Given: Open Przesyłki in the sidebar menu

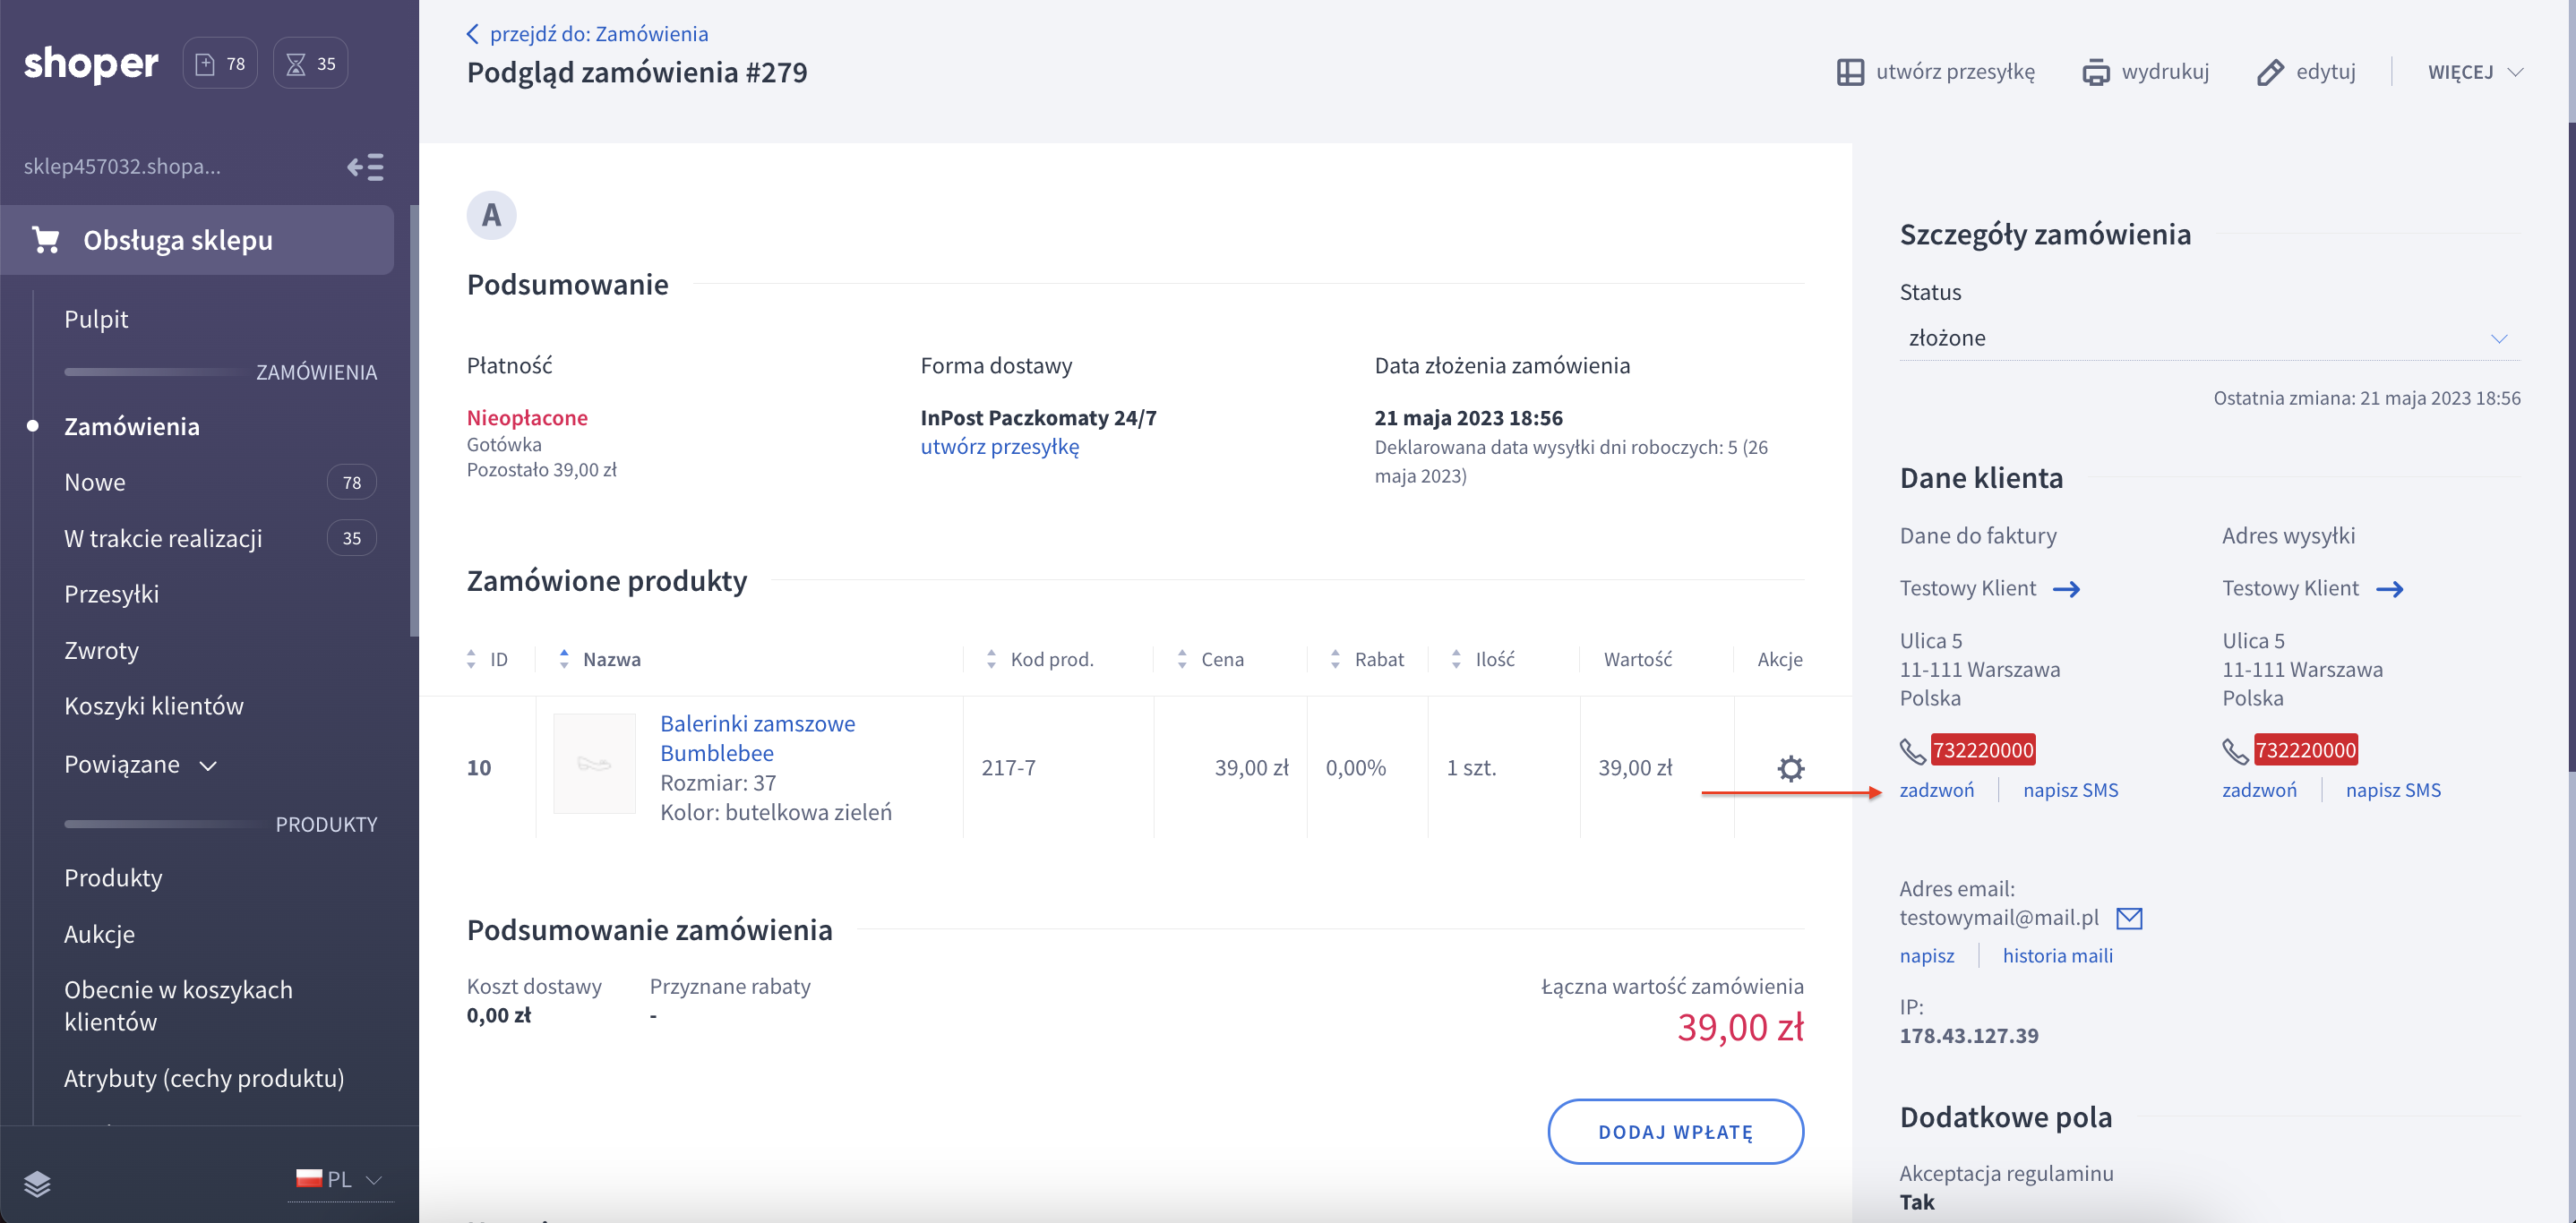Looking at the screenshot, I should [111, 594].
